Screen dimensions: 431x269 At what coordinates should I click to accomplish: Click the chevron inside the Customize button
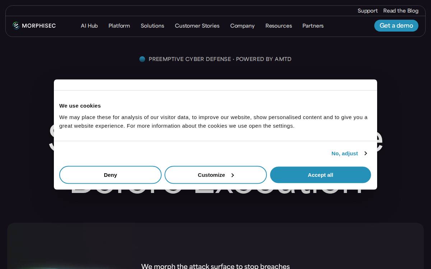pyautogui.click(x=232, y=175)
